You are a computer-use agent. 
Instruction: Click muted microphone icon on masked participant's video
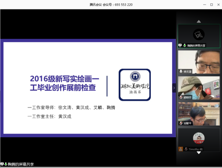[x=181, y=97]
